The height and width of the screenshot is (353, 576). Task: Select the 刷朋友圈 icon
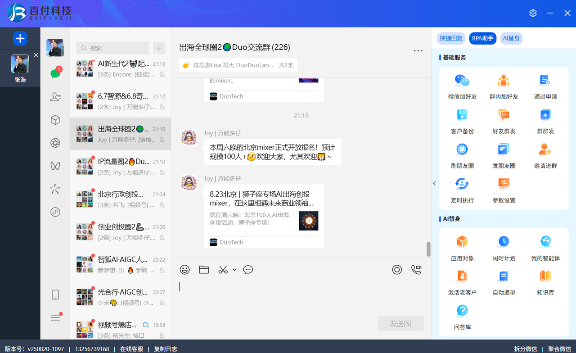(x=462, y=155)
